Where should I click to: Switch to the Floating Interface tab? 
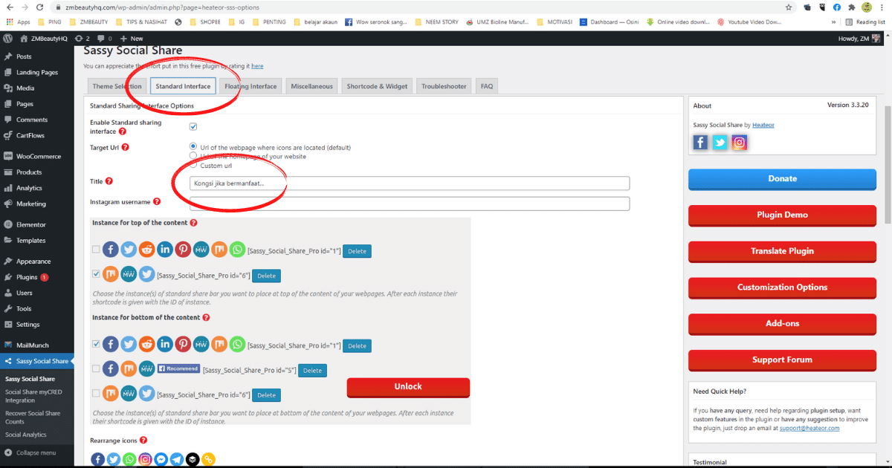(x=251, y=86)
